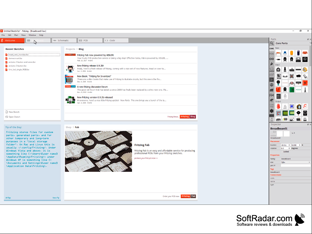312x234 pixels.
Task: Open 'Fritzing Fab now powered by AISLER' post
Action: 95,55
